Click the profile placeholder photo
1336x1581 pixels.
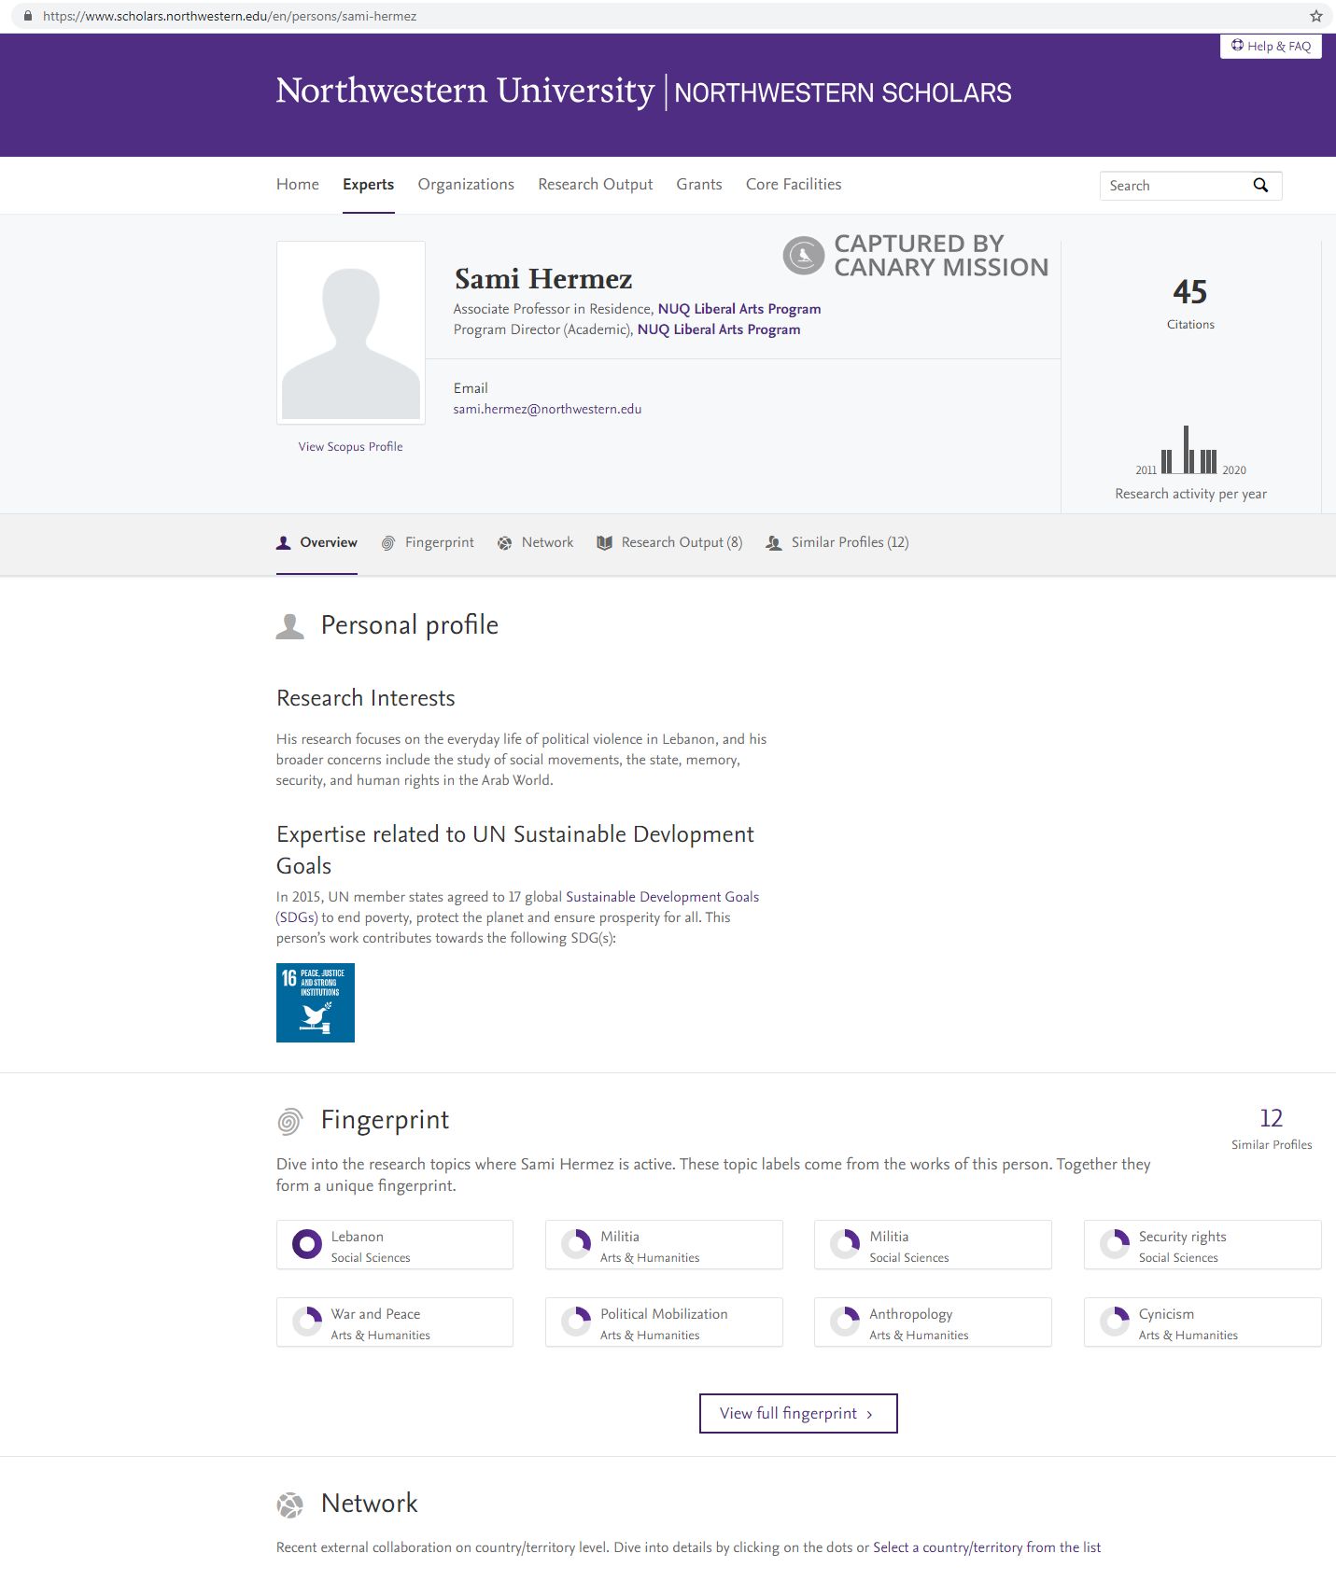pos(351,333)
